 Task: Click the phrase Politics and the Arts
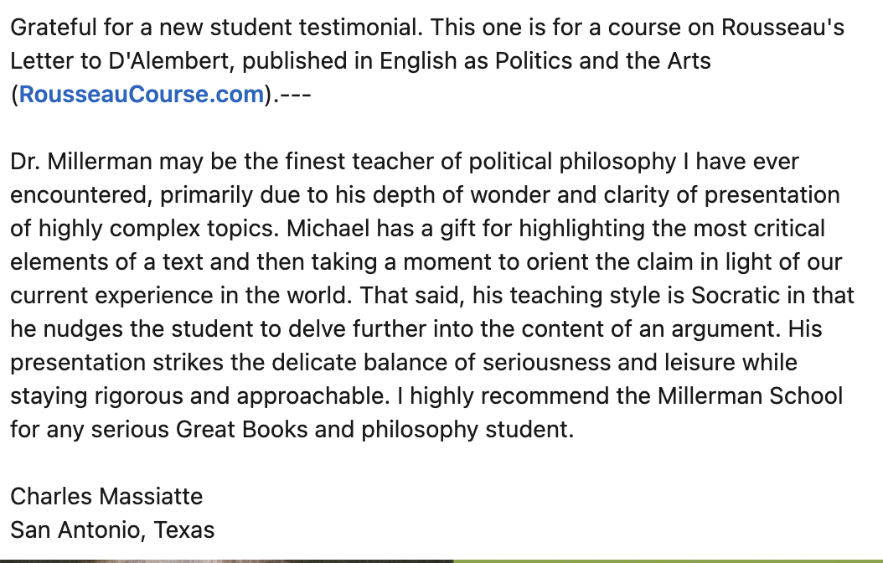tap(602, 61)
